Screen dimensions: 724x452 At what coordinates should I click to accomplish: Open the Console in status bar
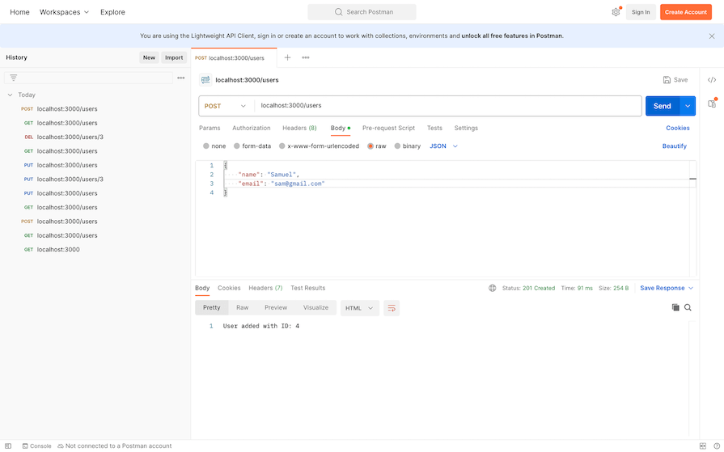point(36,446)
